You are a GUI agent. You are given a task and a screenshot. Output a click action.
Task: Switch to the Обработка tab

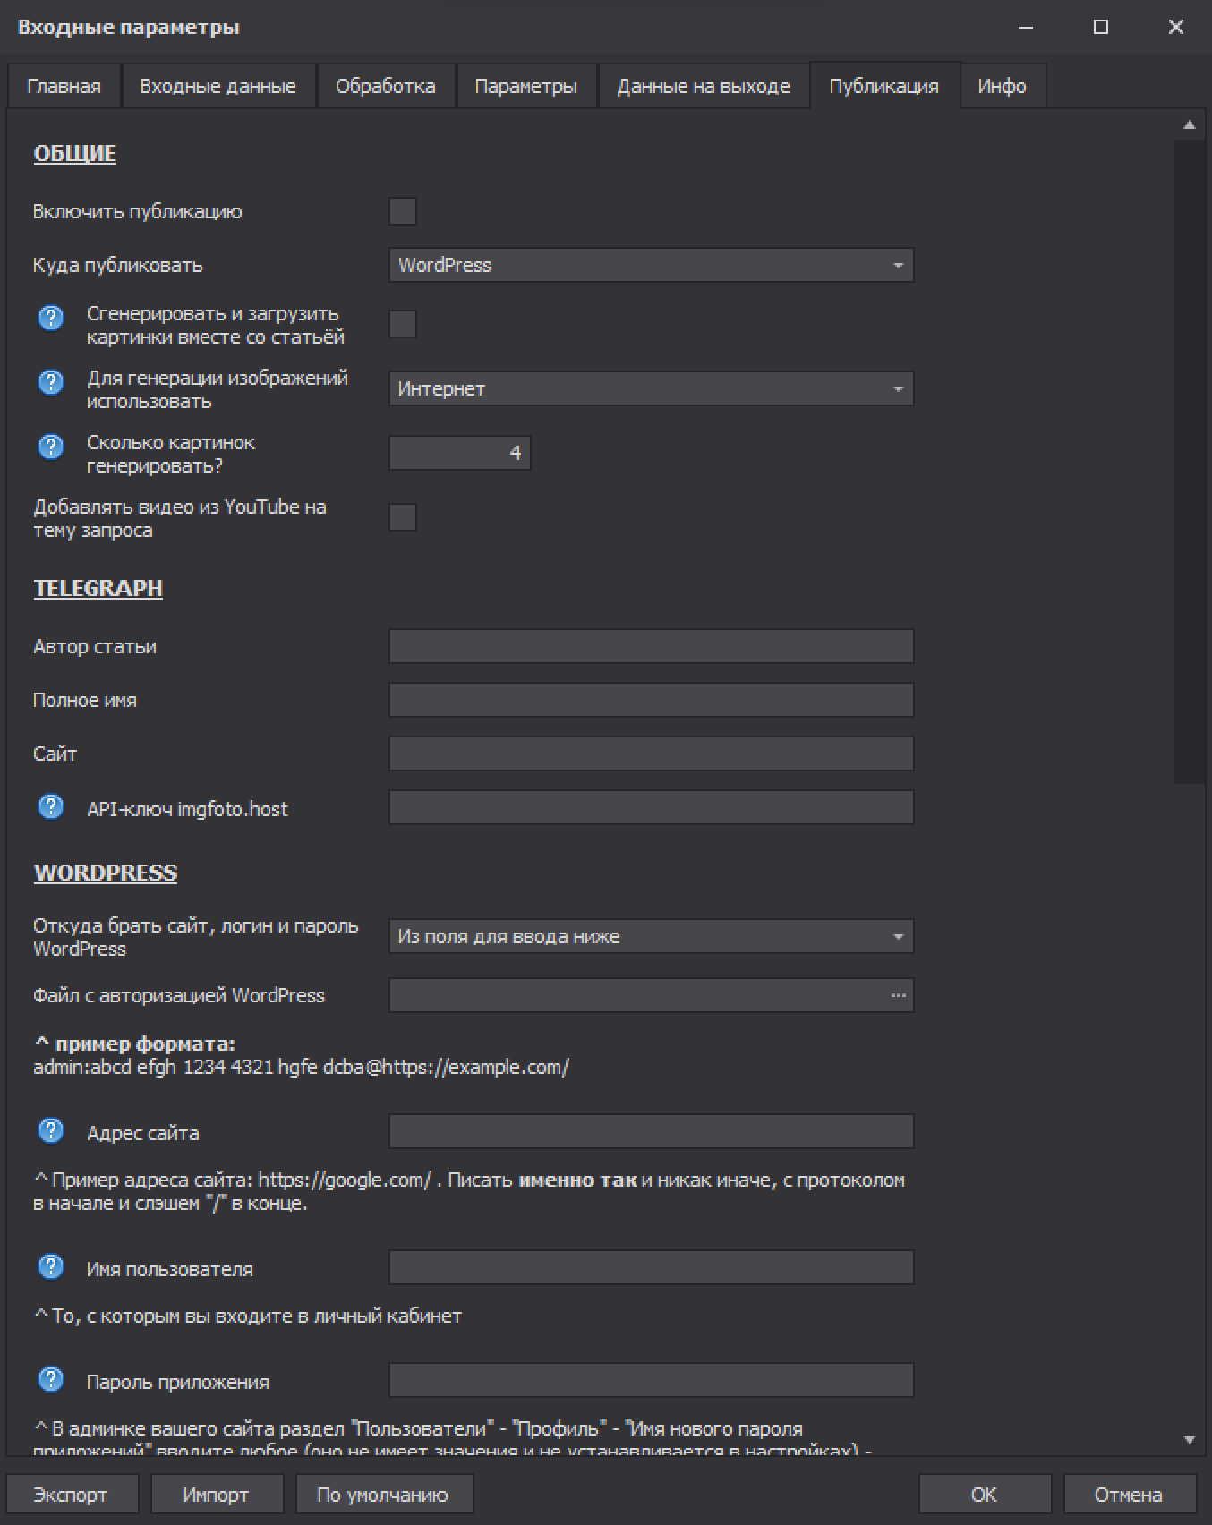(385, 87)
